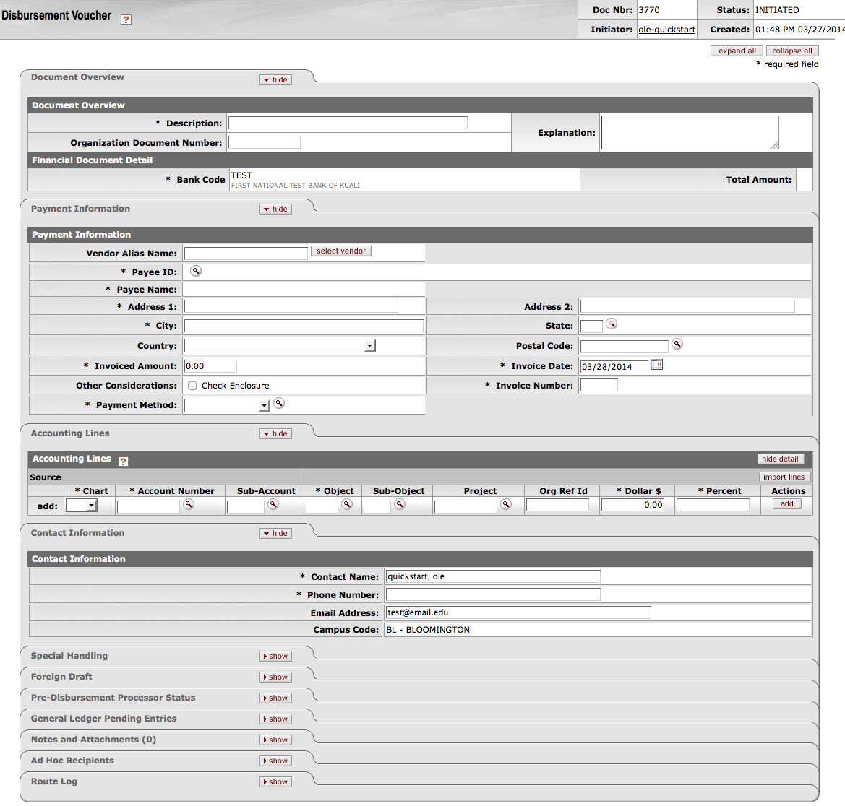The image size is (845, 806).
Task: Click State input field
Action: (591, 326)
